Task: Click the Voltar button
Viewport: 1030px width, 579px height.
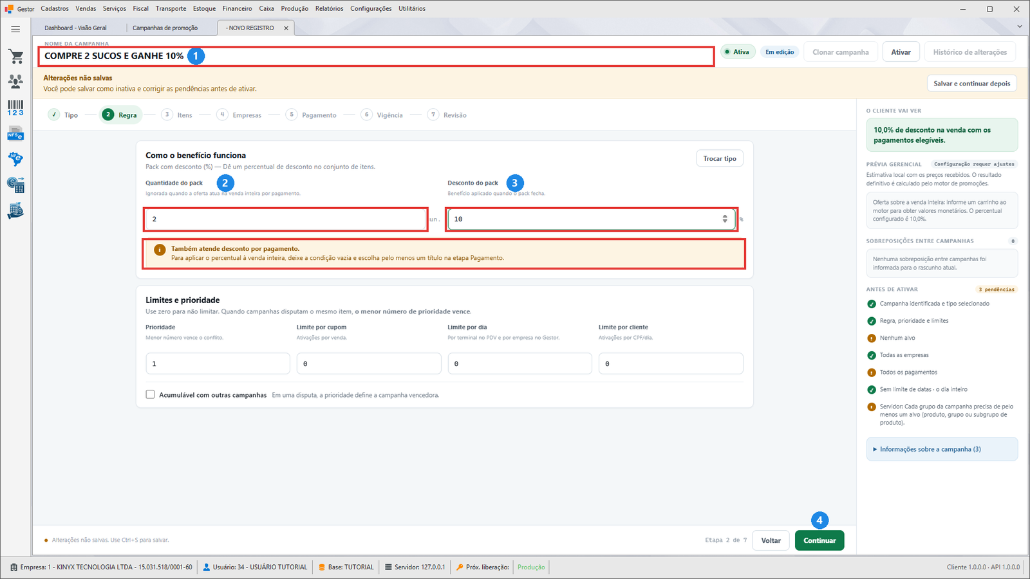Action: (x=771, y=540)
